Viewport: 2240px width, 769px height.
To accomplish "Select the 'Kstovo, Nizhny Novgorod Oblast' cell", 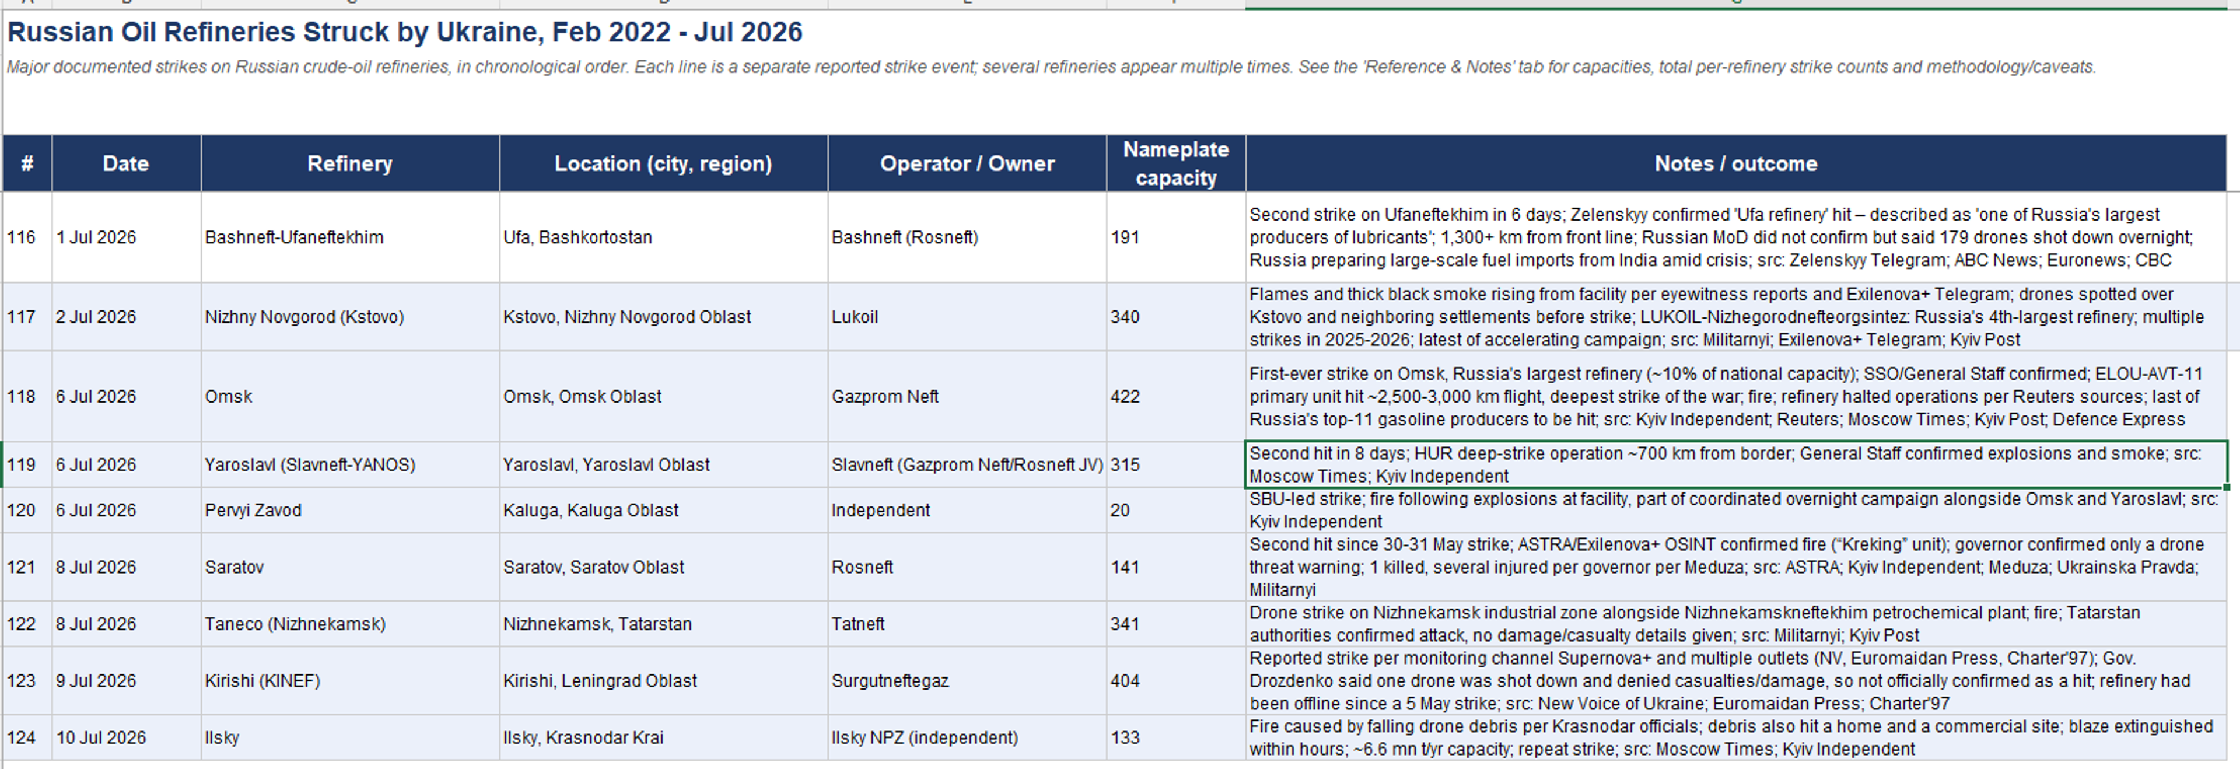I will pyautogui.click(x=663, y=317).
